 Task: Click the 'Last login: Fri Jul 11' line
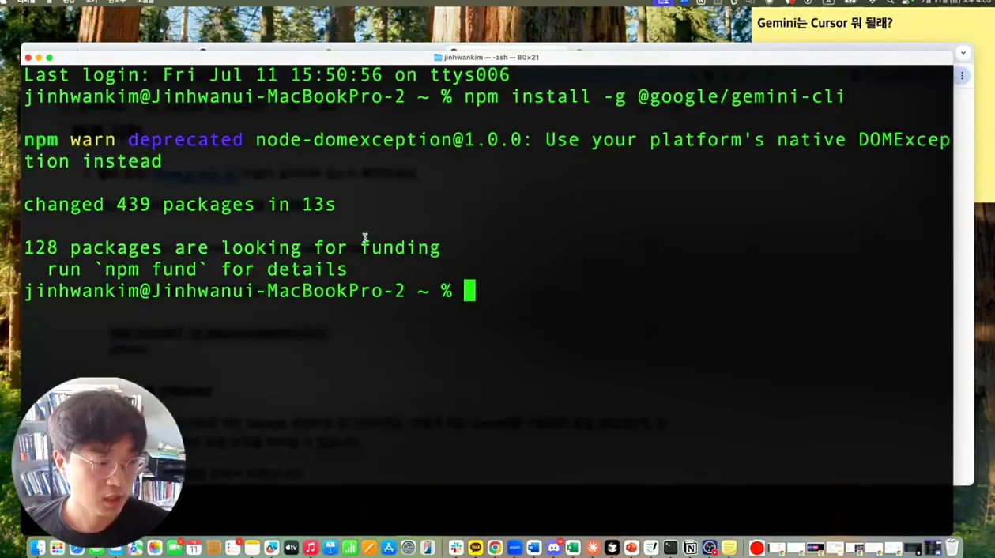pyautogui.click(x=266, y=75)
